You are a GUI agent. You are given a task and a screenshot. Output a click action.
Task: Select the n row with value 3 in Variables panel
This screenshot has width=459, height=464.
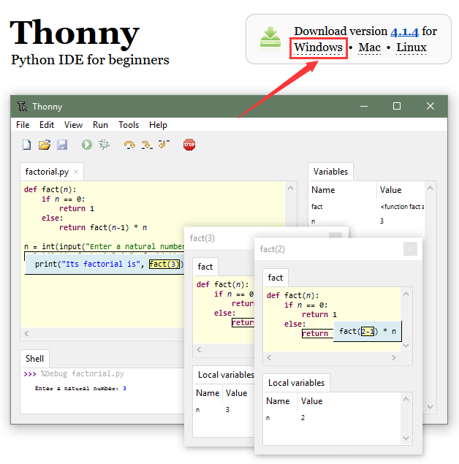[x=367, y=221]
